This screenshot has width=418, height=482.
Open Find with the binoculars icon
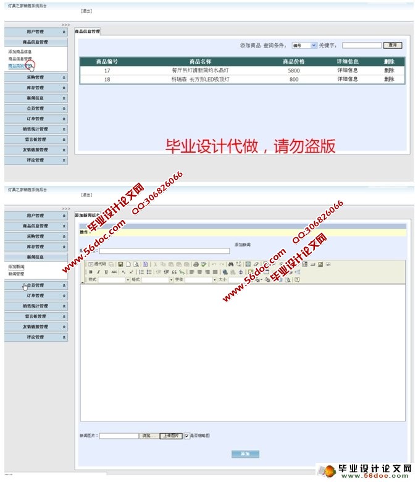pyautogui.click(x=231, y=264)
